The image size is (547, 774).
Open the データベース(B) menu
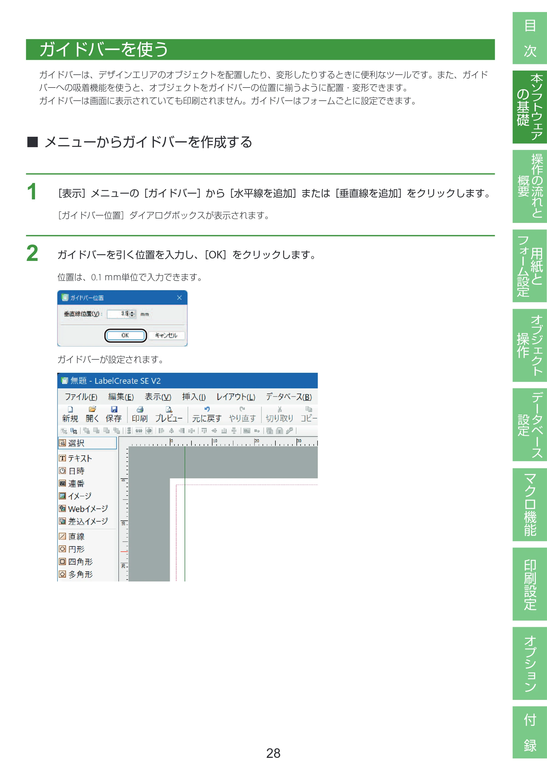(289, 397)
